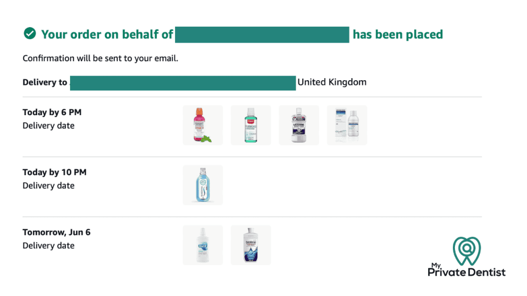Click the boxed white mouthwash bottle thumbnail
Viewport: 527px width, 296px height.
point(347,125)
